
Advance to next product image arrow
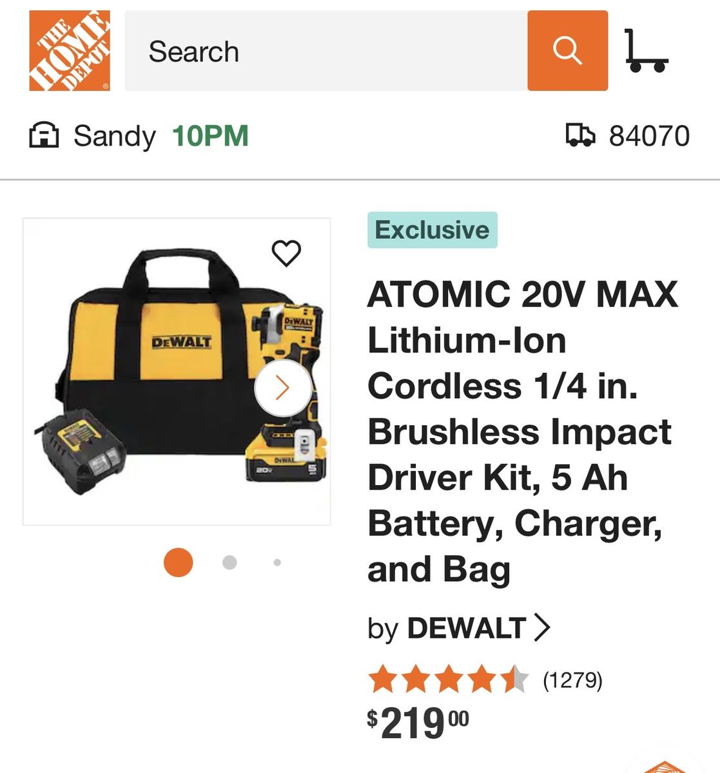pos(282,388)
